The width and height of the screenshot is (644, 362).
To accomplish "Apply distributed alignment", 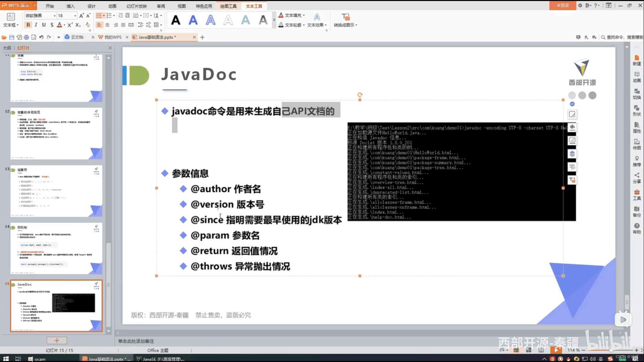I will pos(131,25).
